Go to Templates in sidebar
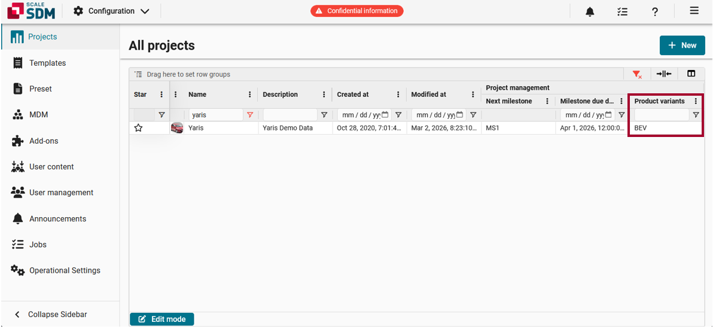This screenshot has width=713, height=332. coord(47,63)
